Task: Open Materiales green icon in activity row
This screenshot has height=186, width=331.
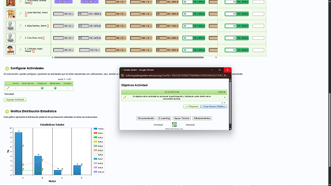Action: 55,88
